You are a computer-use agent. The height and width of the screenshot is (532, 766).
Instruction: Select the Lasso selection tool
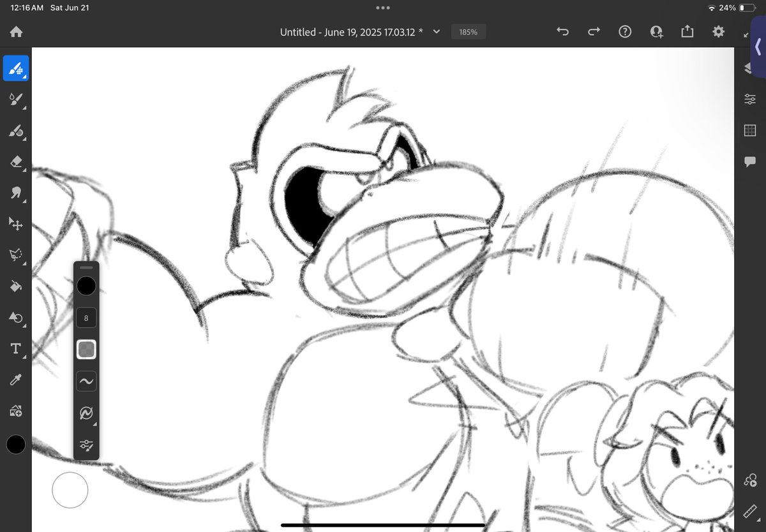[16, 255]
